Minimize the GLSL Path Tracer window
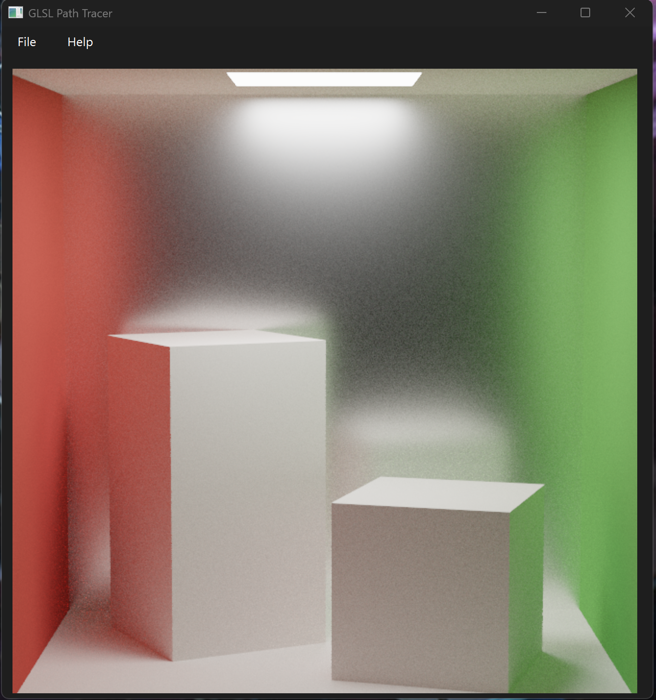Screen dimensions: 656x700 pyautogui.click(x=542, y=13)
